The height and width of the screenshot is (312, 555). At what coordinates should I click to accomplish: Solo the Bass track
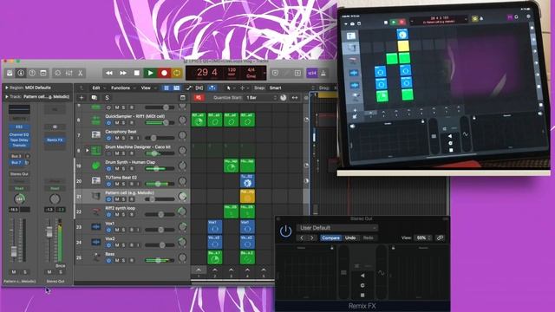click(123, 261)
